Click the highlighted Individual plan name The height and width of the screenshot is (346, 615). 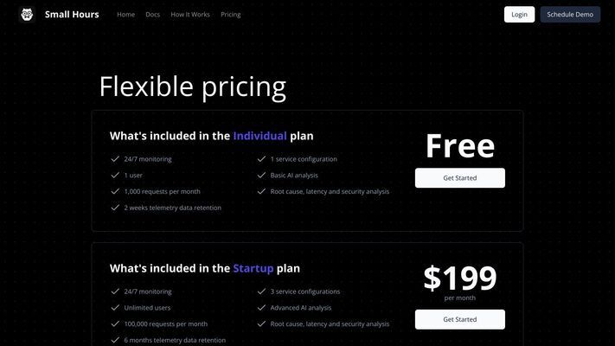point(259,136)
